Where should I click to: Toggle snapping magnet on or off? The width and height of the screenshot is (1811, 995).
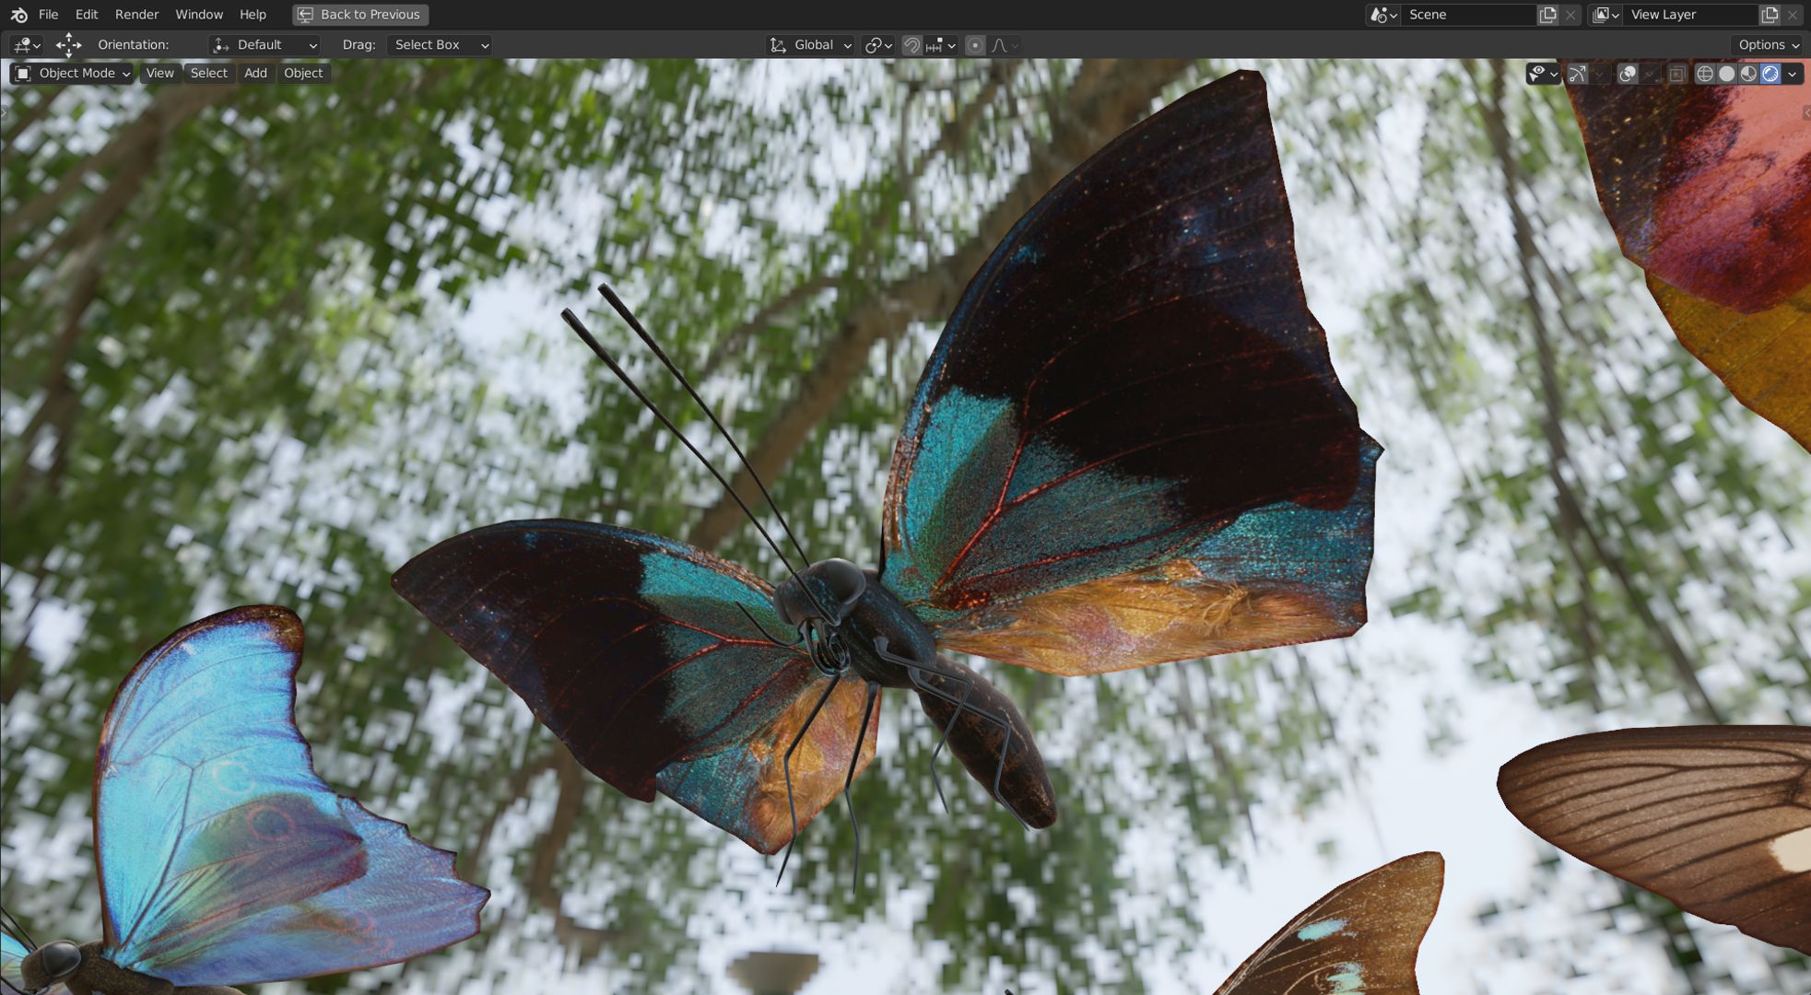[x=911, y=45]
